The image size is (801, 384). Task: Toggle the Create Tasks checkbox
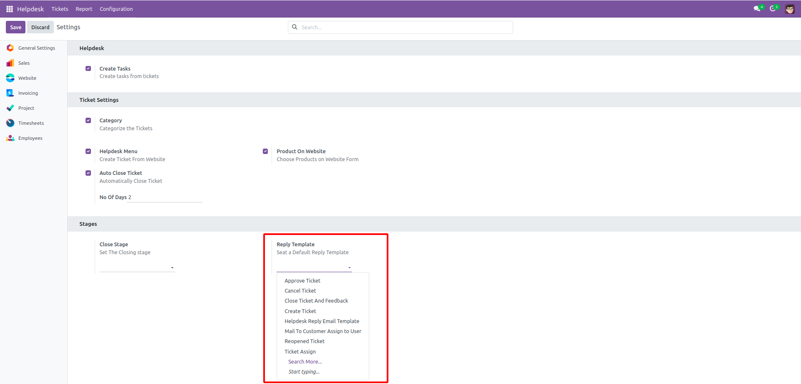(x=88, y=68)
